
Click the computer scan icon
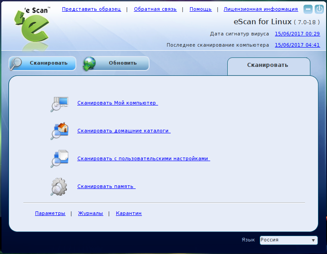click(x=60, y=104)
